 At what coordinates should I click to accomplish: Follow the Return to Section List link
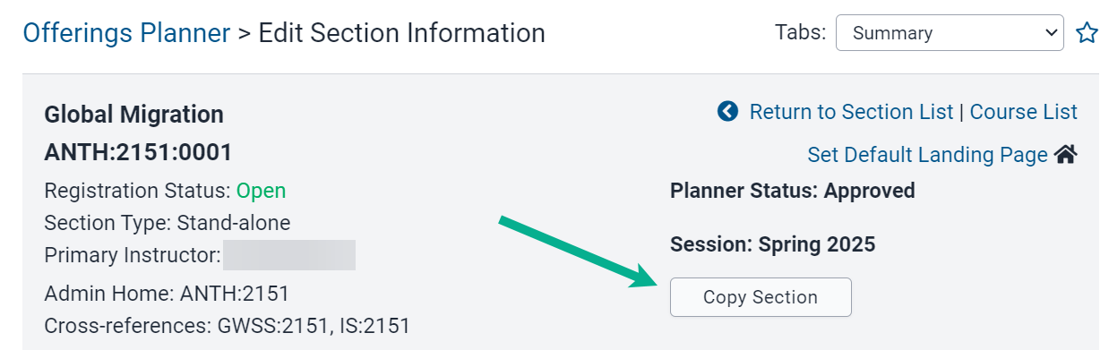pyautogui.click(x=851, y=112)
